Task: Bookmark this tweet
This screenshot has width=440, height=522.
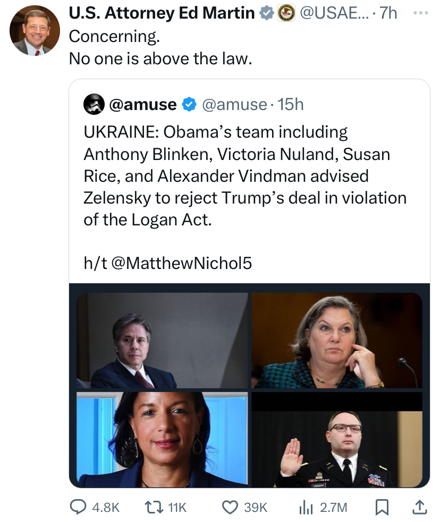Action: [x=382, y=507]
